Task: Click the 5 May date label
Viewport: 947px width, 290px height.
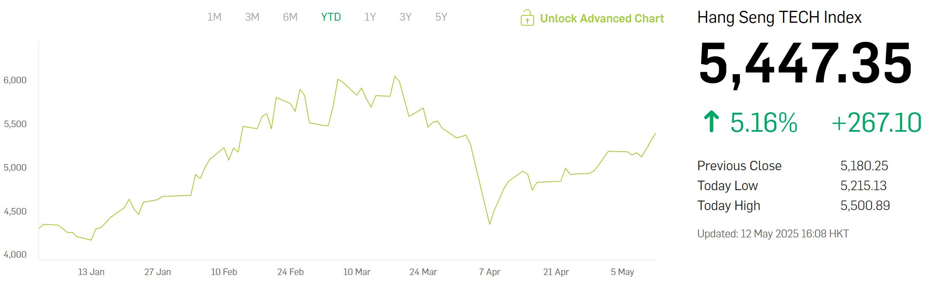Action: coord(622,272)
